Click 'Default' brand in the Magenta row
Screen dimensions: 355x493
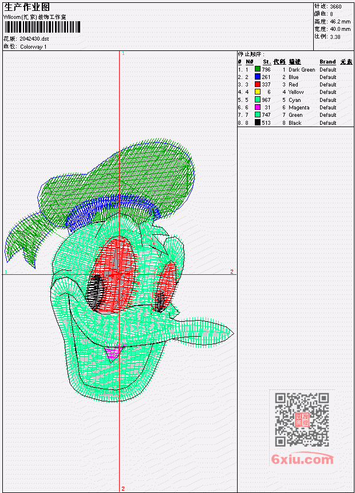[x=328, y=108]
